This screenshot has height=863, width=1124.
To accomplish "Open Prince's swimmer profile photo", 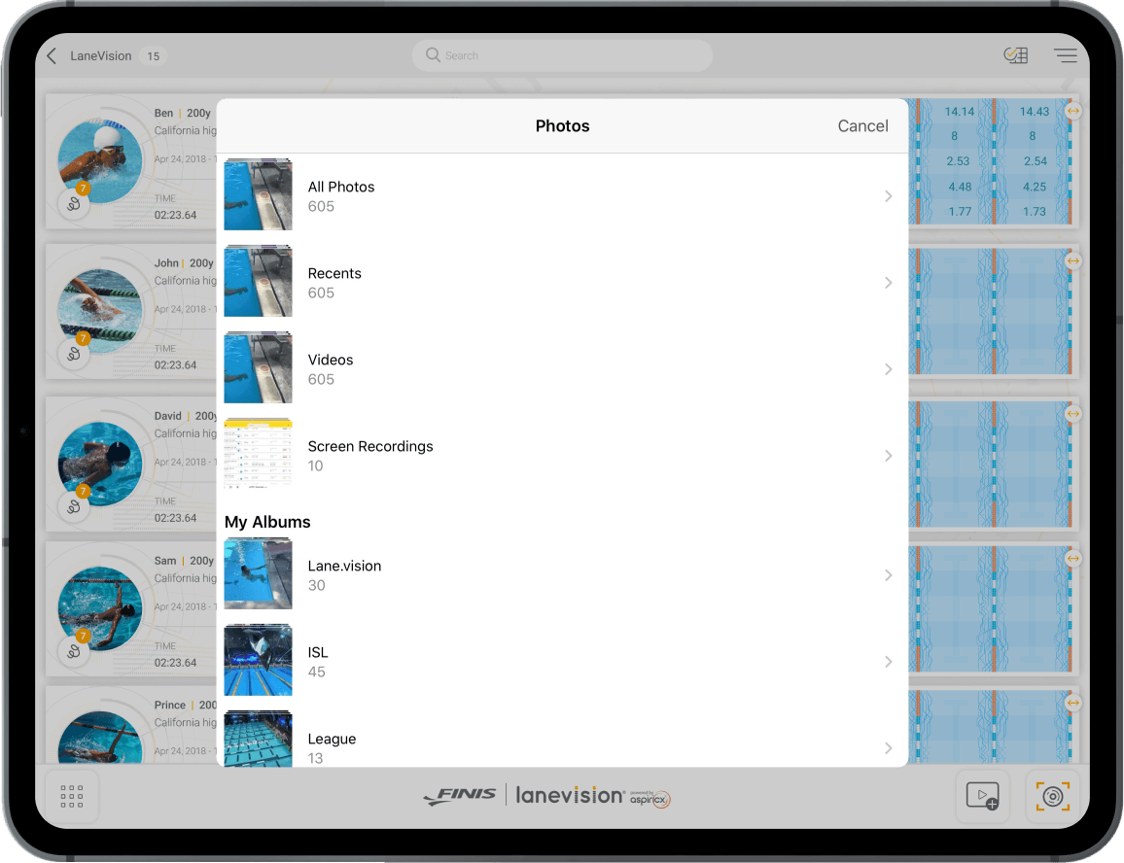I will pyautogui.click(x=100, y=738).
